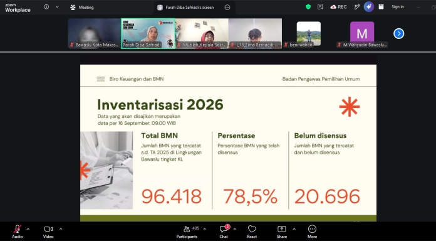Select I_18_Bima Bernadib video thumbnail
The image size is (436, 241).
[255, 33]
